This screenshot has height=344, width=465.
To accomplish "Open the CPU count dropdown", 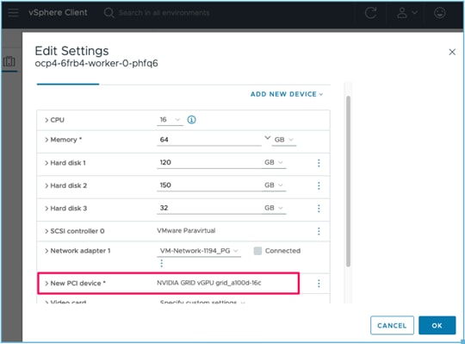I will click(170, 120).
